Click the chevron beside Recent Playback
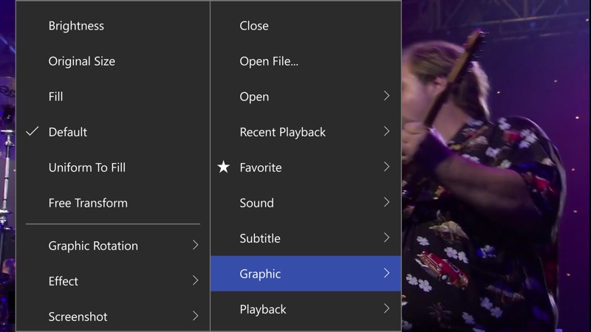591x332 pixels. (x=386, y=131)
